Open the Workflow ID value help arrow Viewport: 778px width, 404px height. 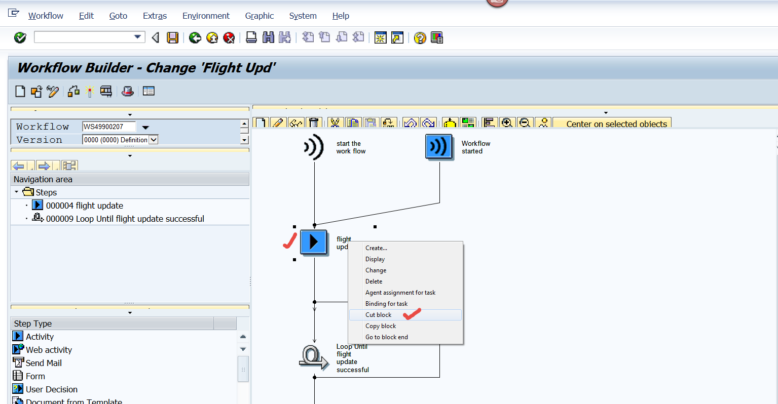(145, 127)
